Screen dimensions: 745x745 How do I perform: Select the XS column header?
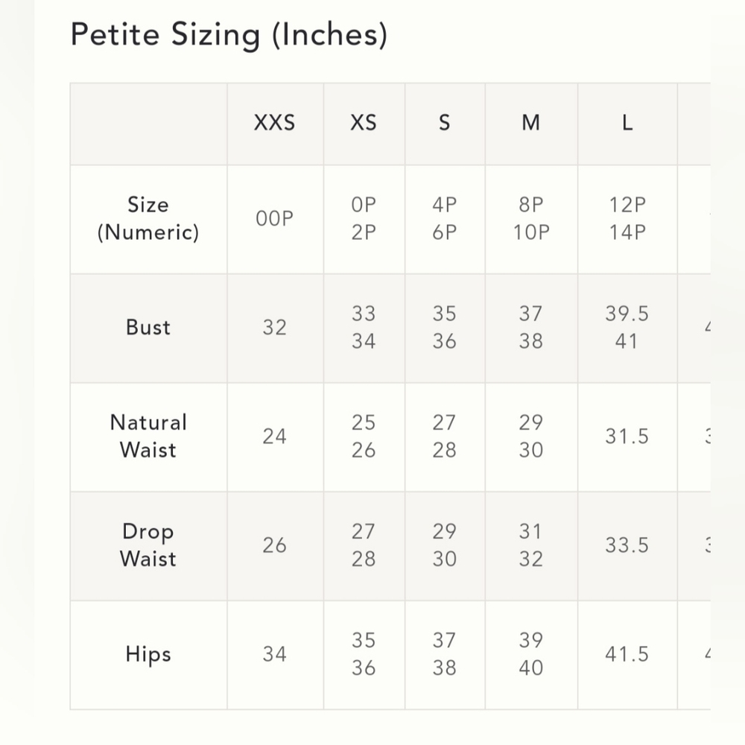pyautogui.click(x=364, y=123)
